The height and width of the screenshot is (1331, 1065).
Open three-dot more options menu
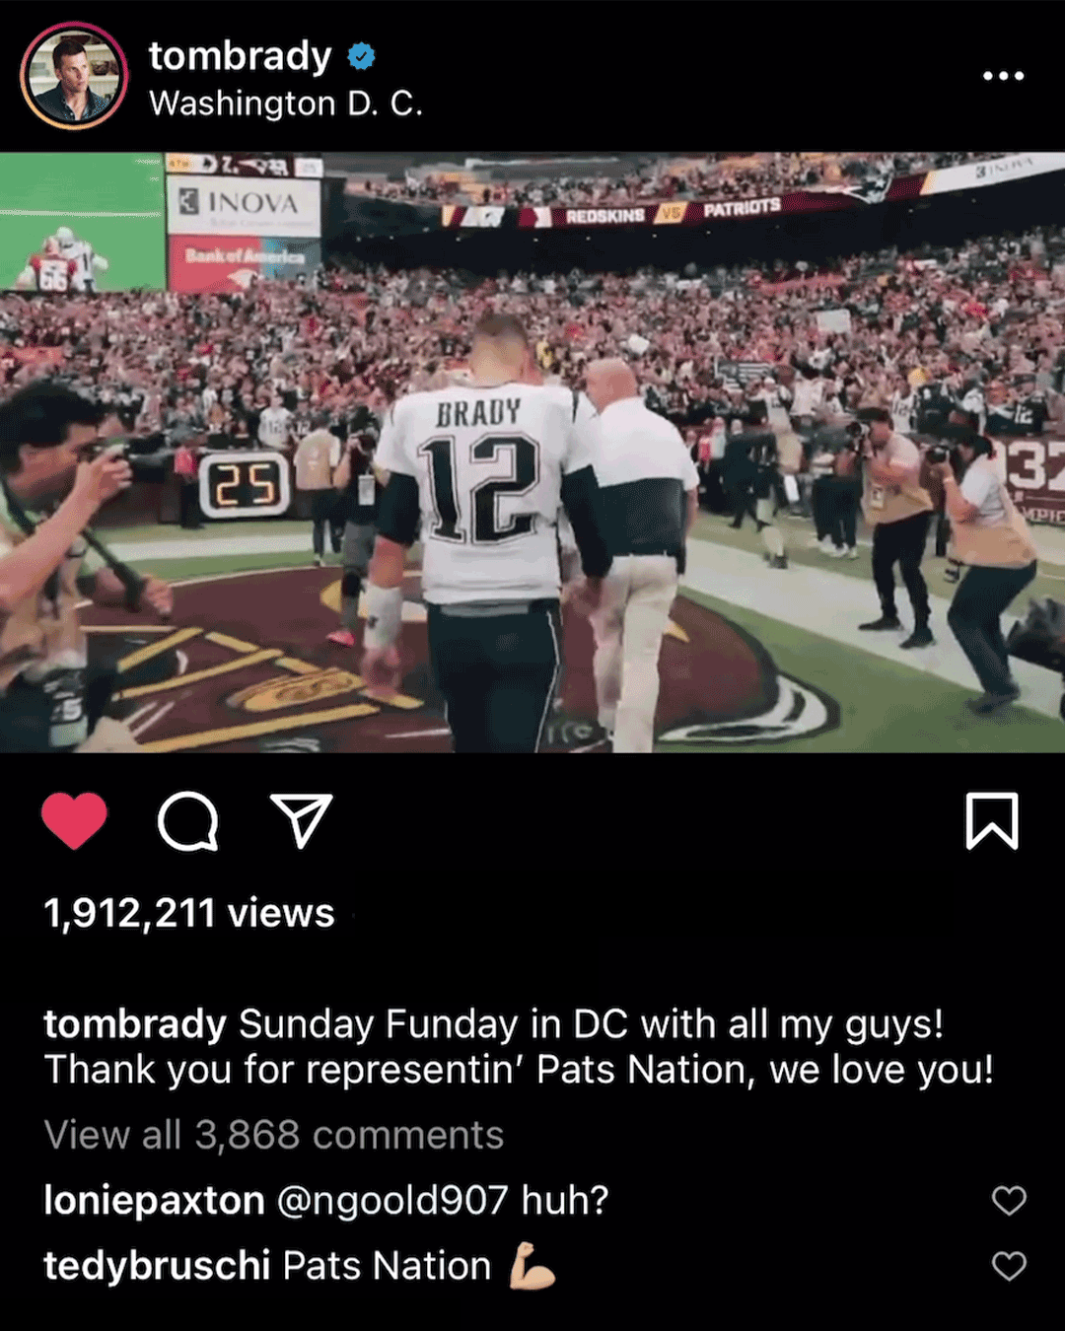coord(1003,76)
